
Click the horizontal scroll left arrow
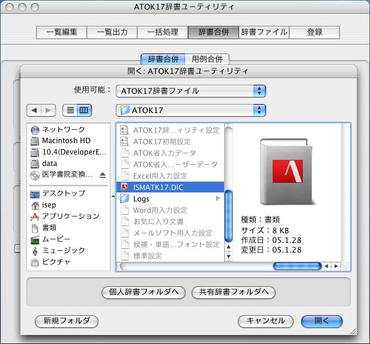point(327,266)
